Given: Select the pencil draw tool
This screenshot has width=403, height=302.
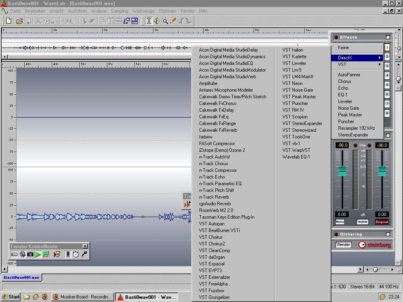Looking at the screenshot, I should (x=173, y=21).
